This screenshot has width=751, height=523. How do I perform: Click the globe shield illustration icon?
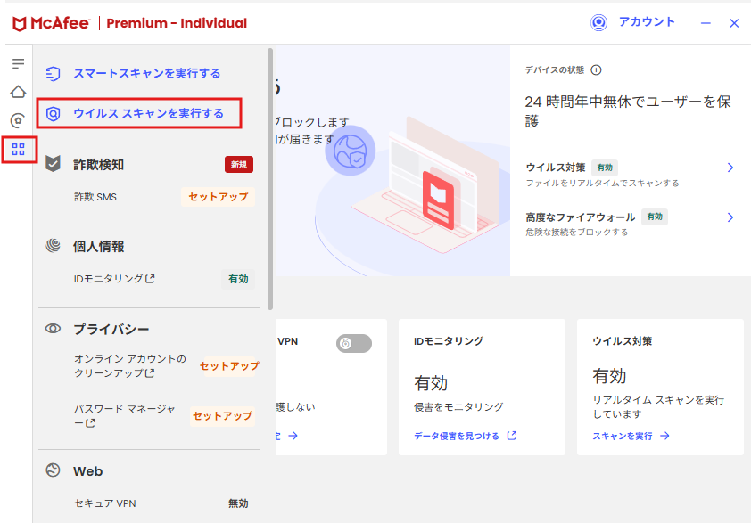pyautogui.click(x=351, y=151)
